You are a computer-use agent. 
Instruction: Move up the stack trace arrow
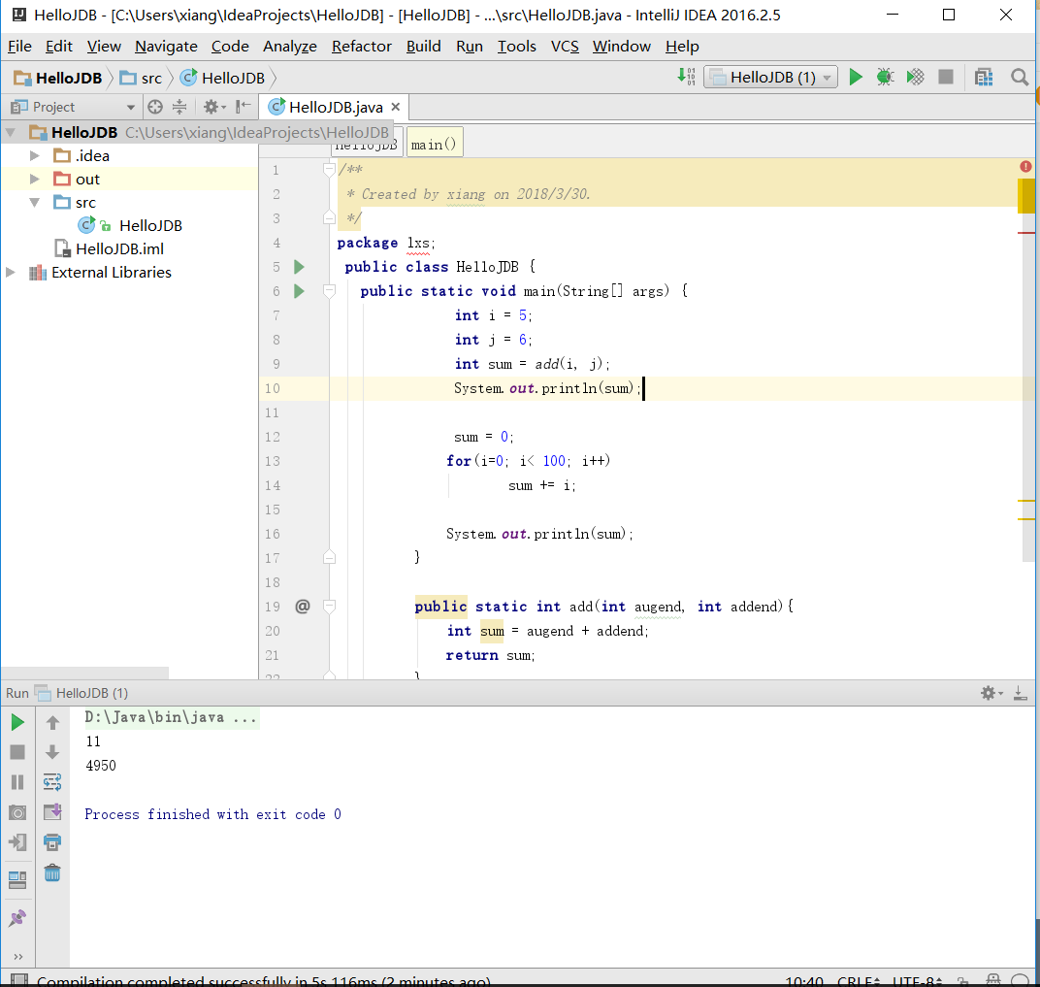(x=52, y=722)
